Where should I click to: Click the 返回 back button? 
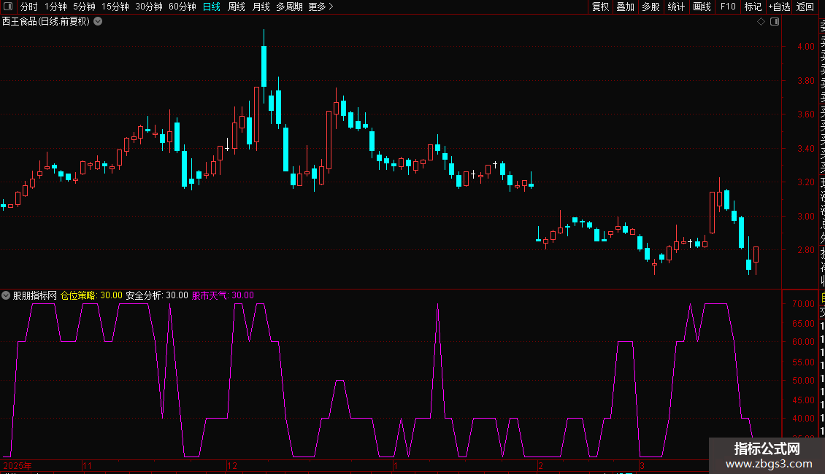pyautogui.click(x=805, y=7)
